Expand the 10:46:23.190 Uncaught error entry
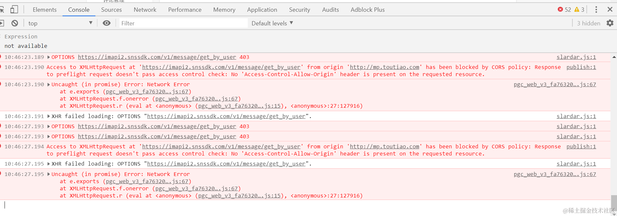Screen dimensions: 617x216 tap(49, 85)
